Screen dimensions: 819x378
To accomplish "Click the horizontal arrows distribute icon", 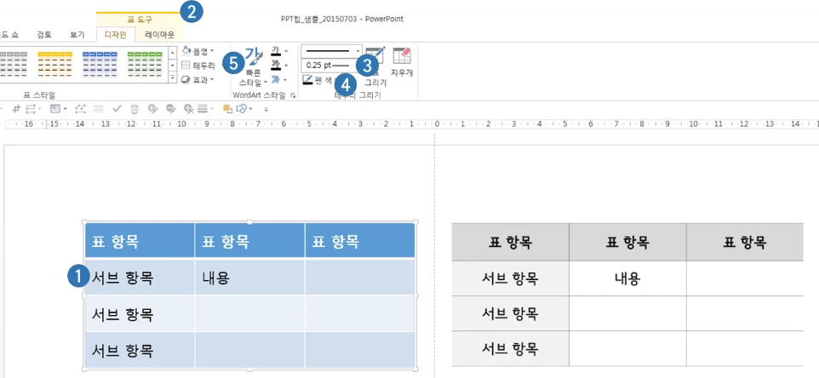I will click(31, 109).
